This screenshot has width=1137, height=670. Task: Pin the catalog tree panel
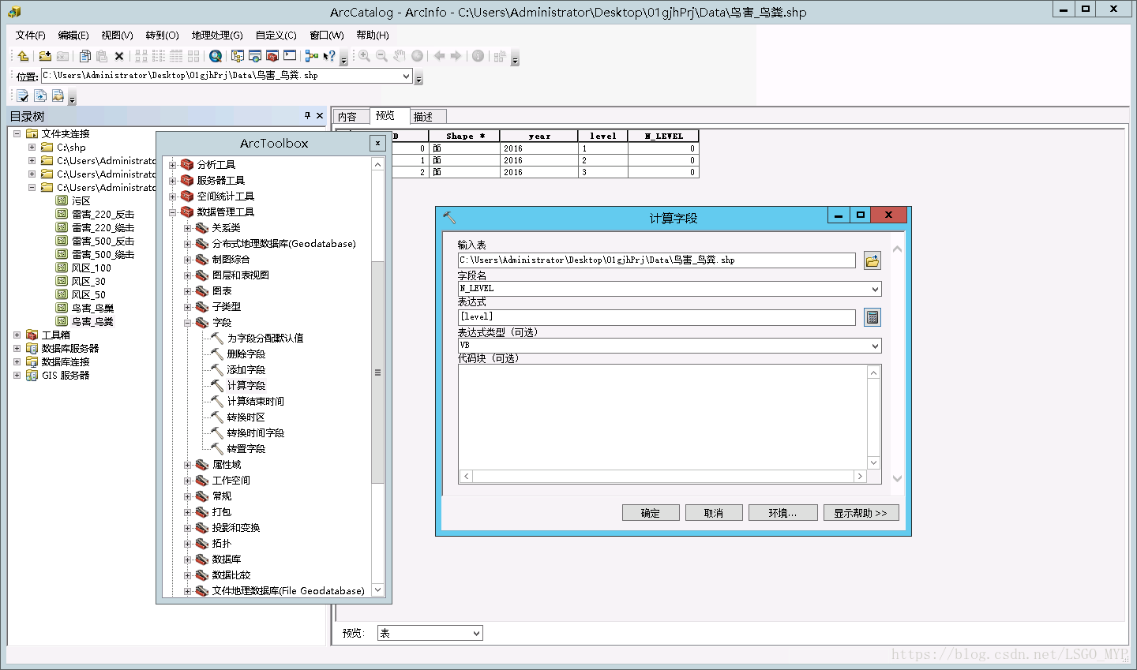[x=307, y=115]
